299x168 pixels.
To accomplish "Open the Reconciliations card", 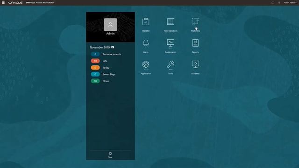I will coord(171,25).
